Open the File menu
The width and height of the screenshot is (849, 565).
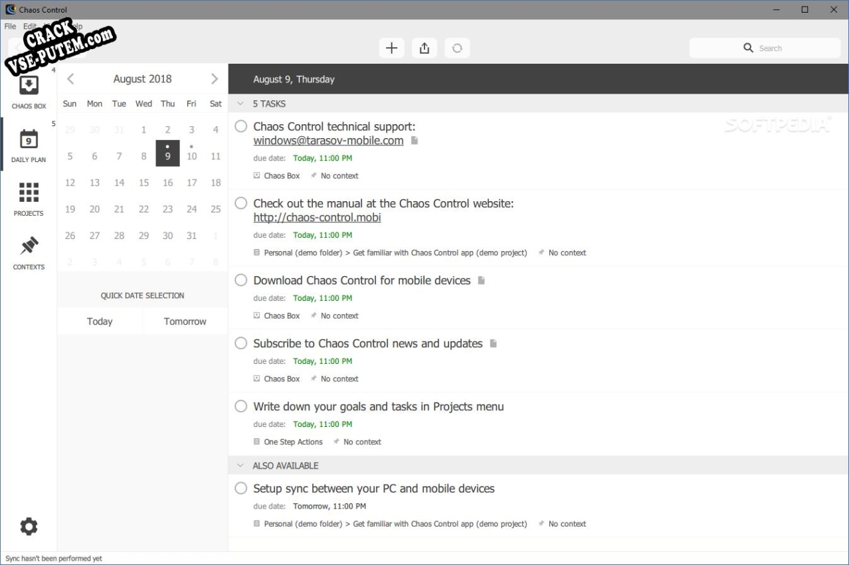click(x=10, y=27)
